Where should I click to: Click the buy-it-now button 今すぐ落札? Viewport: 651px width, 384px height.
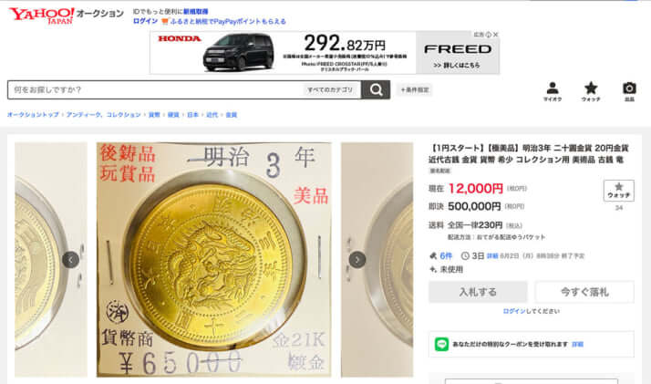coord(584,292)
